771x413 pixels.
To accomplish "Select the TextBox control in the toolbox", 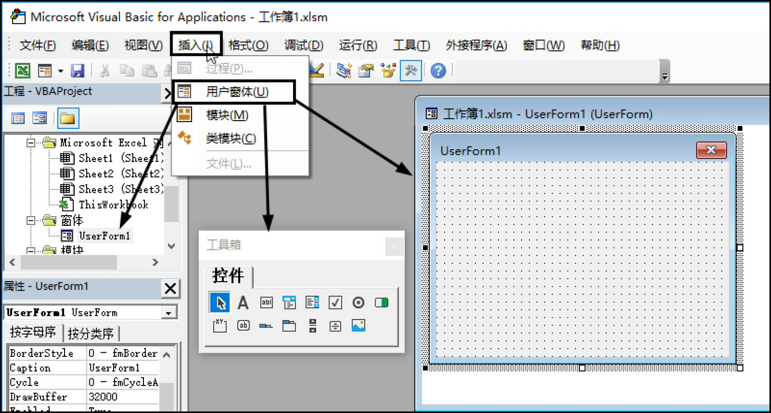I will [x=266, y=303].
